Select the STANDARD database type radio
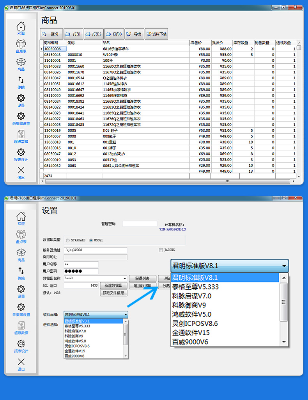 click(68, 240)
